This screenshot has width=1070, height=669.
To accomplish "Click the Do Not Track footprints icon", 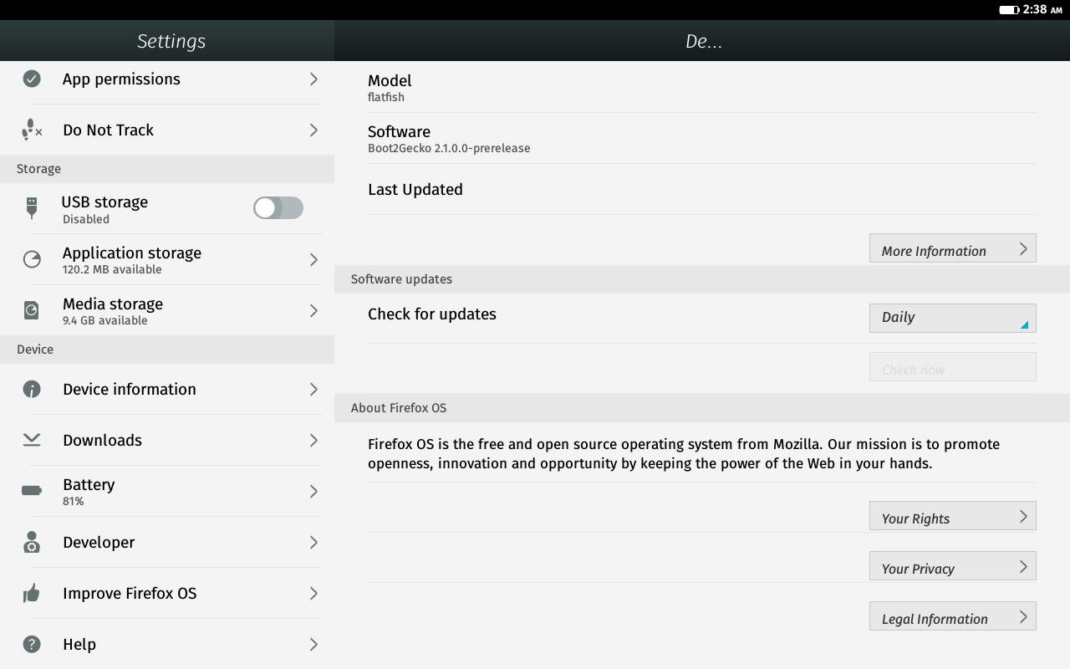I will coord(32,130).
